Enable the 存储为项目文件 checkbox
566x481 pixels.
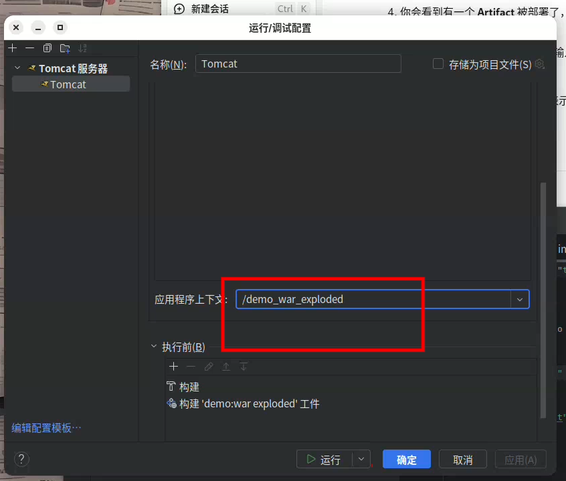(438, 64)
